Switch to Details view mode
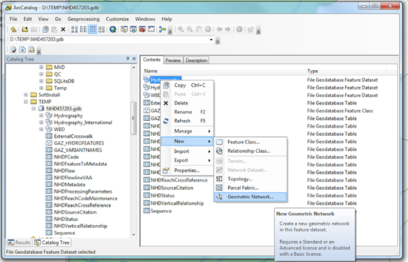 [x=93, y=29]
